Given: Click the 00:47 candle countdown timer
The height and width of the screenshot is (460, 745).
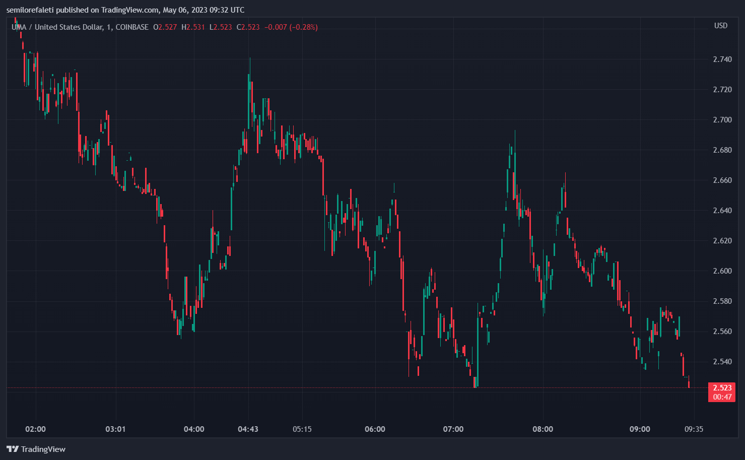Looking at the screenshot, I should pos(722,397).
